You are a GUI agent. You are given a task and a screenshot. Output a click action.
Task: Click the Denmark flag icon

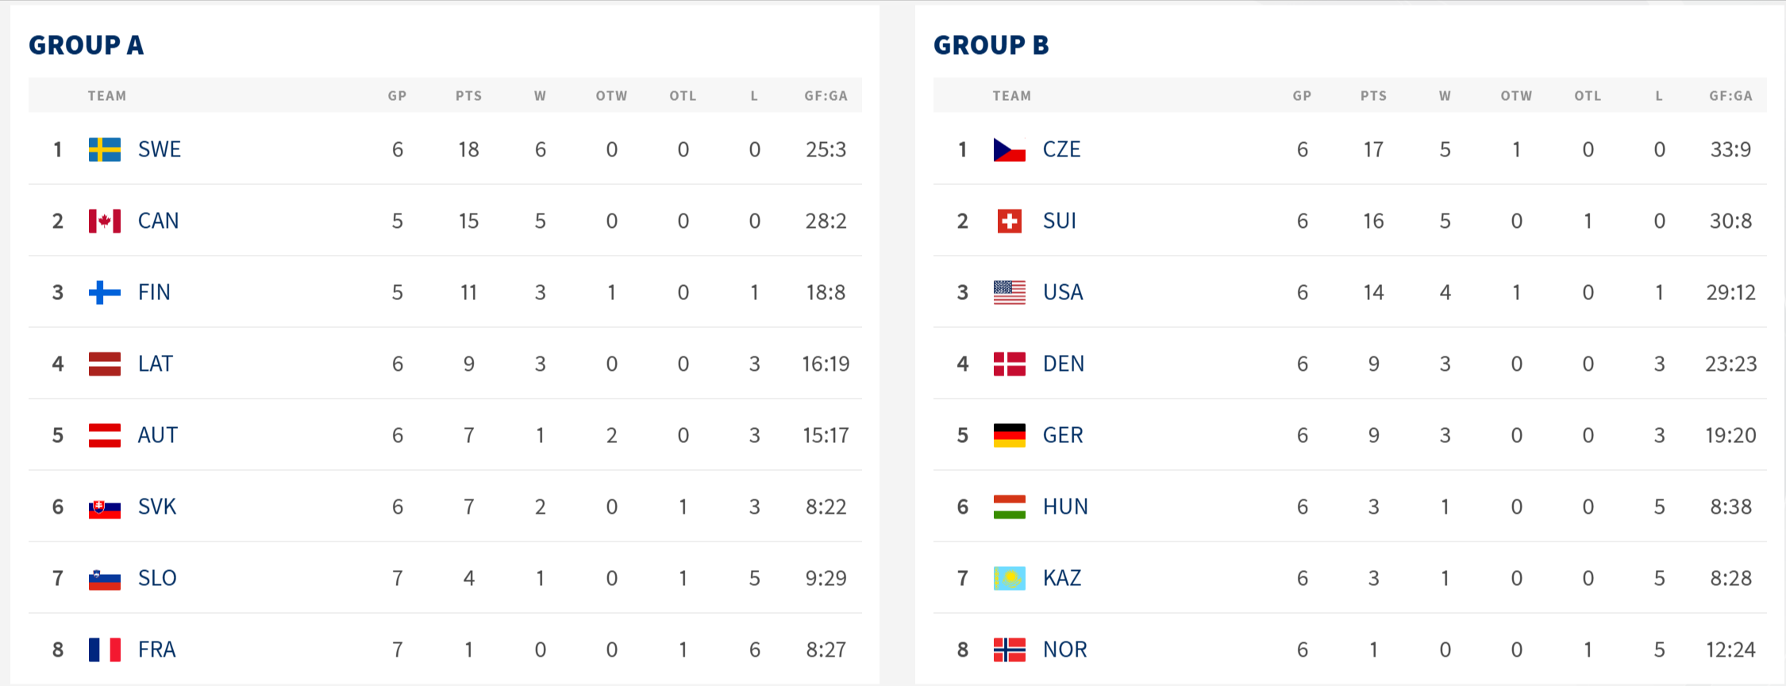[1010, 364]
